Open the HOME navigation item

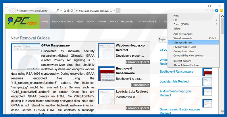45,21
